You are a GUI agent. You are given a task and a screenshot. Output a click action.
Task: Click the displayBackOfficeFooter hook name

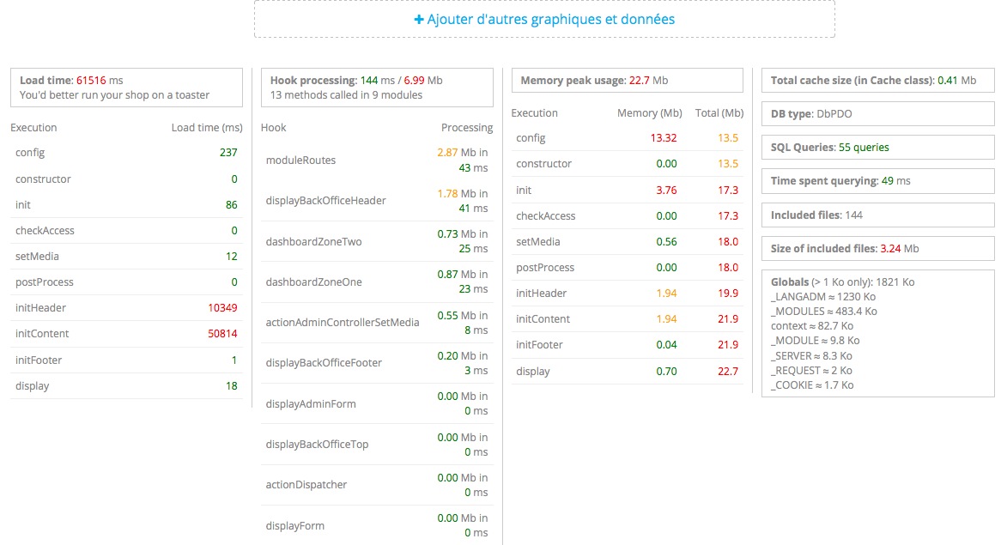324,362
